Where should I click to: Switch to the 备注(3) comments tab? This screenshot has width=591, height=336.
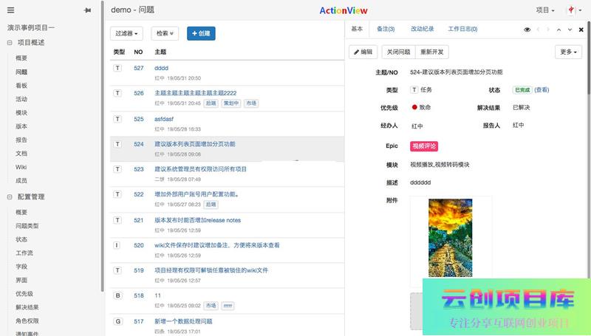click(385, 30)
